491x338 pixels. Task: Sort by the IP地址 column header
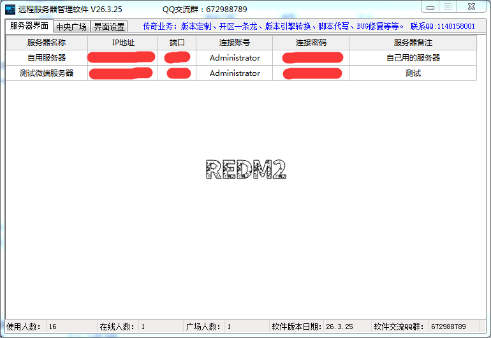point(122,43)
